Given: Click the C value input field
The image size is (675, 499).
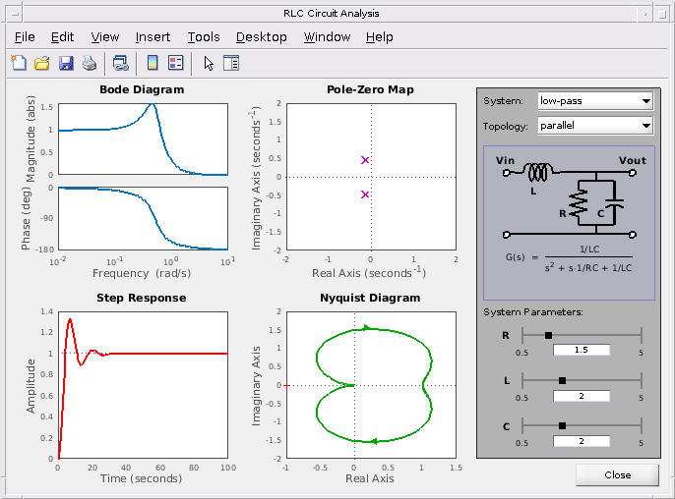Looking at the screenshot, I should coord(582,441).
